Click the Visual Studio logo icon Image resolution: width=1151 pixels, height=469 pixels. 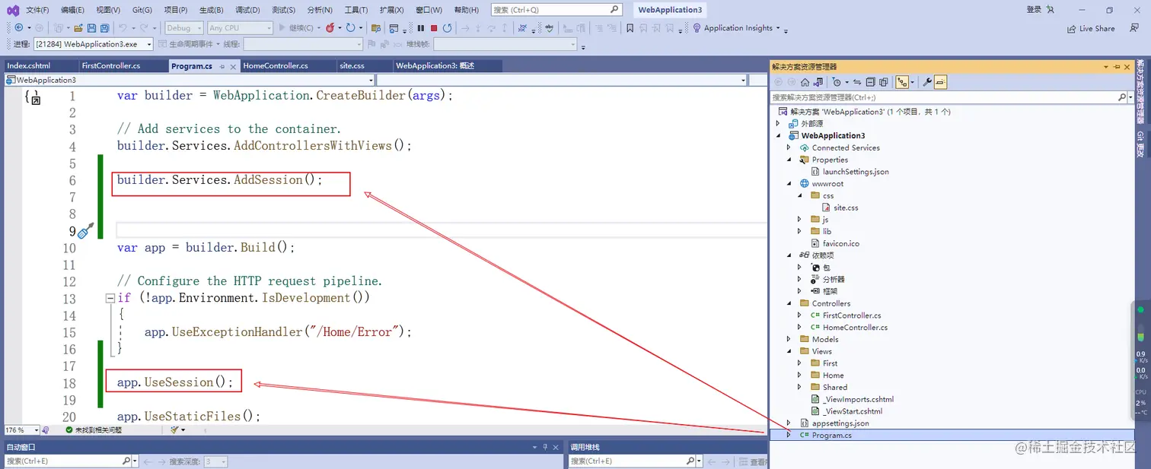[13, 10]
